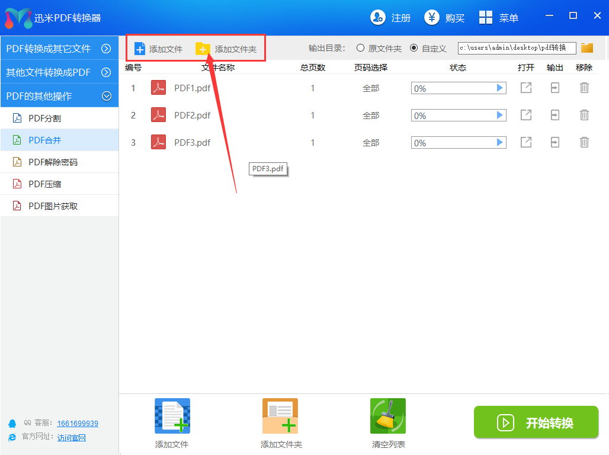
Task: Open PDF2.pdf using its open icon
Action: [525, 115]
